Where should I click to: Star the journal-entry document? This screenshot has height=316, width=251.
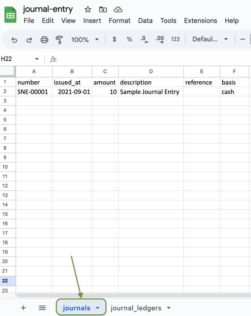(88, 9)
